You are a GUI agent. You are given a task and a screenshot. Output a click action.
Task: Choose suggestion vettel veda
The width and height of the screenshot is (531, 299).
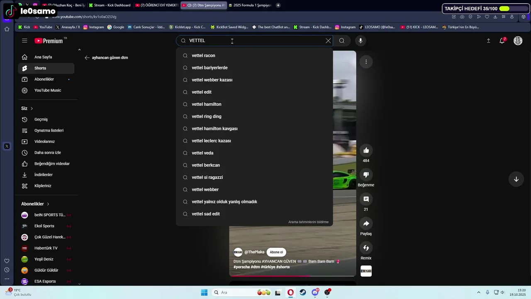click(254, 153)
